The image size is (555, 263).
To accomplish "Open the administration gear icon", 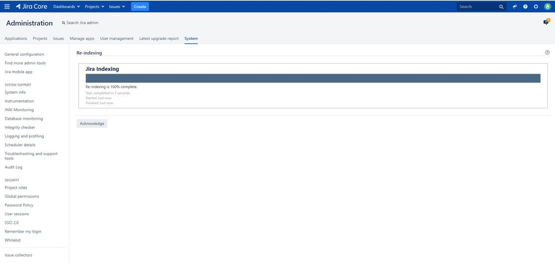I will click(x=536, y=7).
